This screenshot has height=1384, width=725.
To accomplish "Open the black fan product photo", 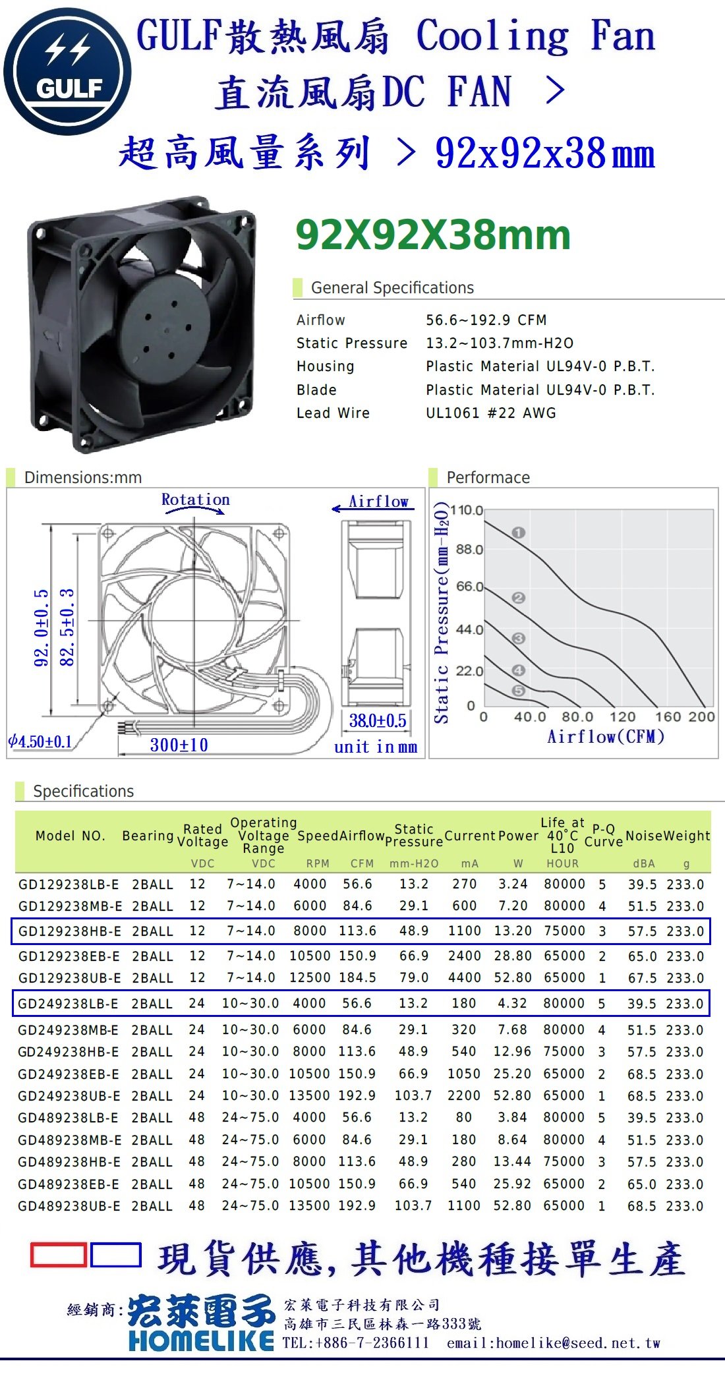I will point(142,324).
